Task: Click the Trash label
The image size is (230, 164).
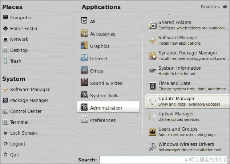Action: pos(16,61)
